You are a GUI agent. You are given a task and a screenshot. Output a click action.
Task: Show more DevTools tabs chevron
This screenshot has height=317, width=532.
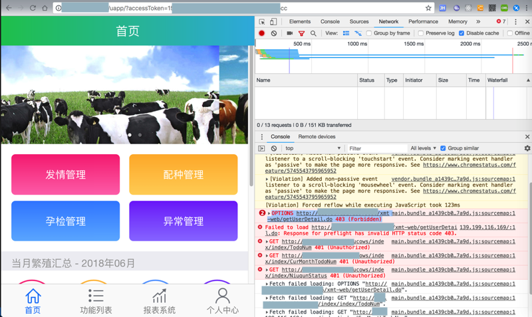pos(478,22)
